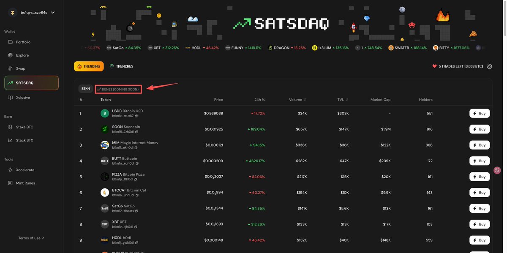Click XBT 312.26% in the ticker bar

coord(163,48)
